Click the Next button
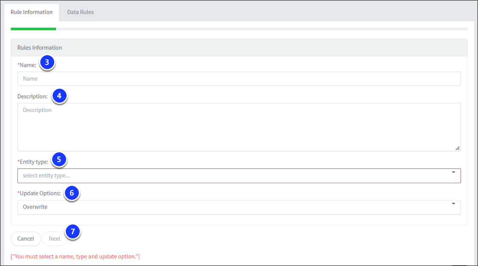This screenshot has height=266, width=478. click(55, 238)
